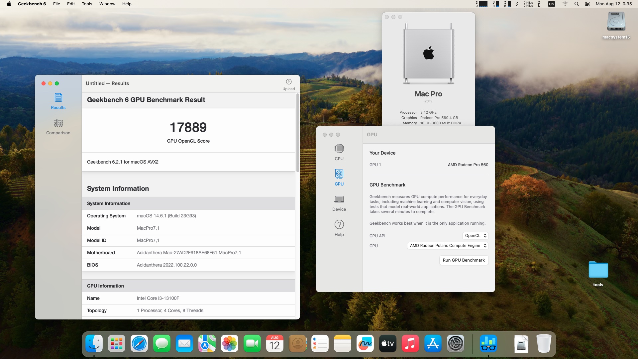Image resolution: width=638 pixels, height=359 pixels.
Task: Open the tools folder on desktop
Action: coord(598,270)
